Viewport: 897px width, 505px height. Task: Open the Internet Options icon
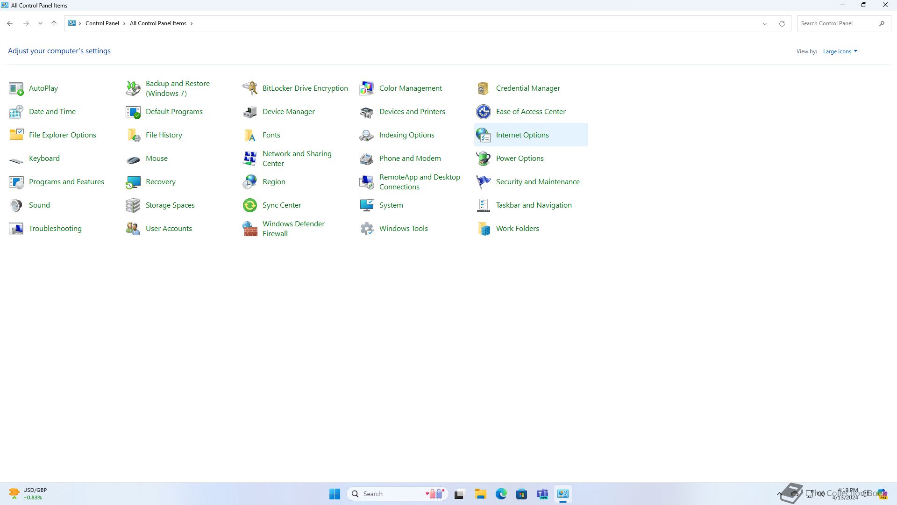point(484,135)
